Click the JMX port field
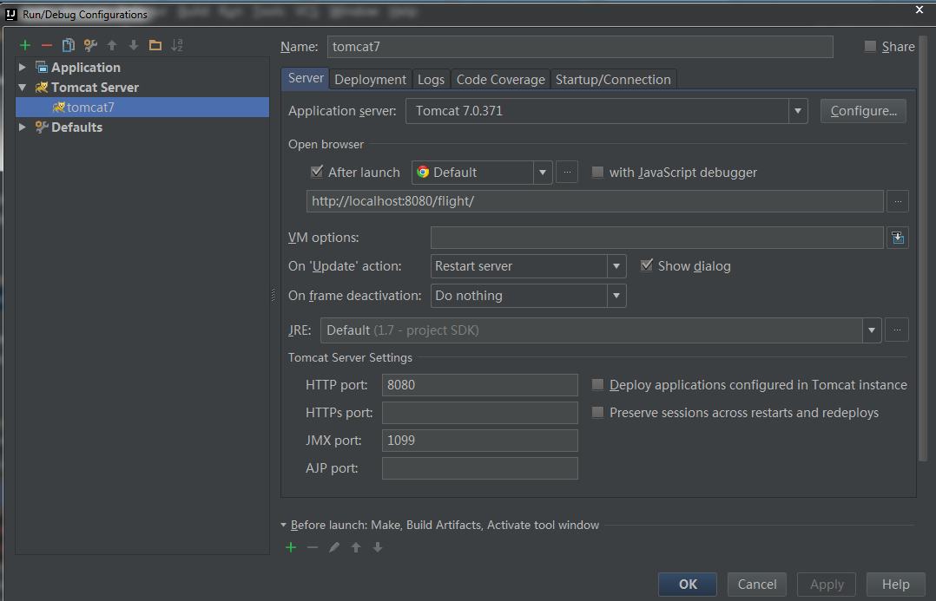This screenshot has width=936, height=601. coord(480,441)
